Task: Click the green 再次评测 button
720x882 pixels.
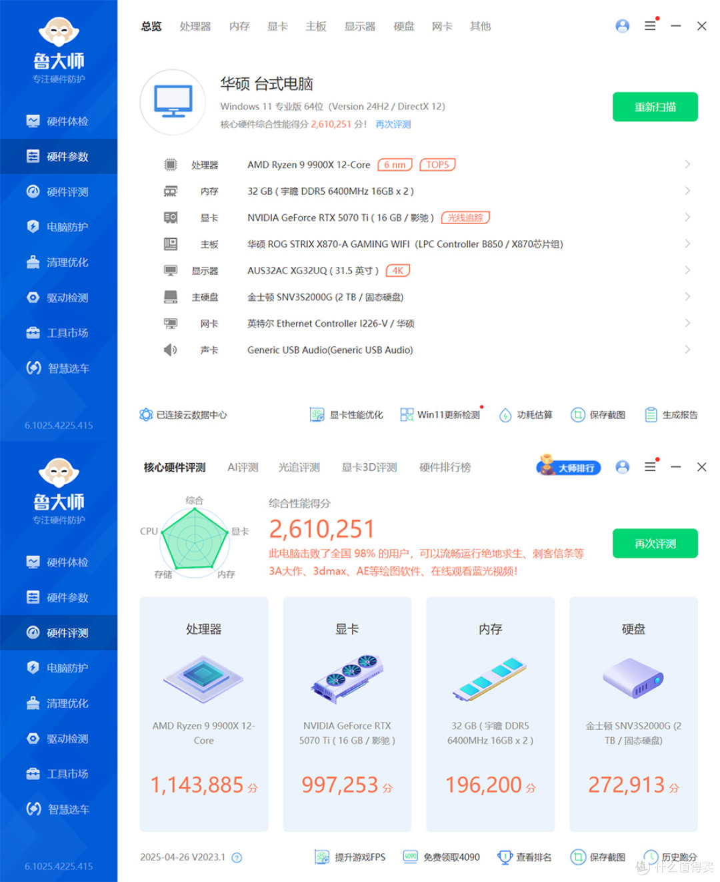Action: 655,544
